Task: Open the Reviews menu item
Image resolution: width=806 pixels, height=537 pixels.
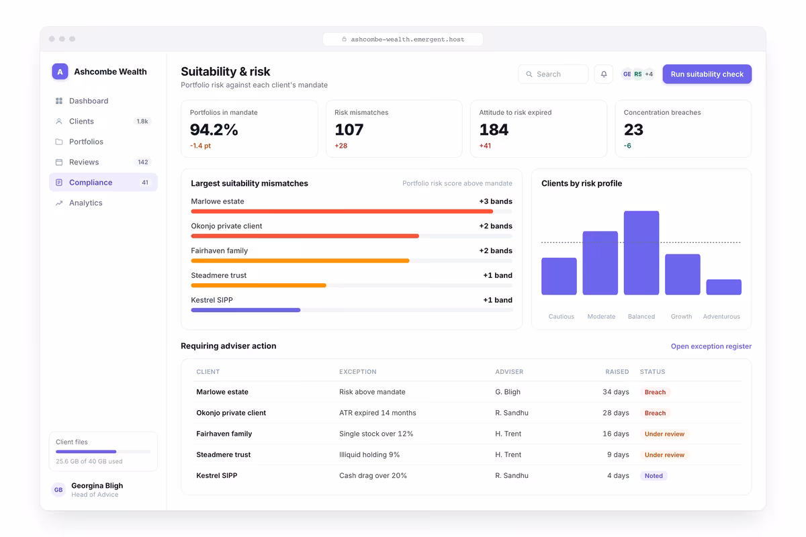Action: [103, 162]
